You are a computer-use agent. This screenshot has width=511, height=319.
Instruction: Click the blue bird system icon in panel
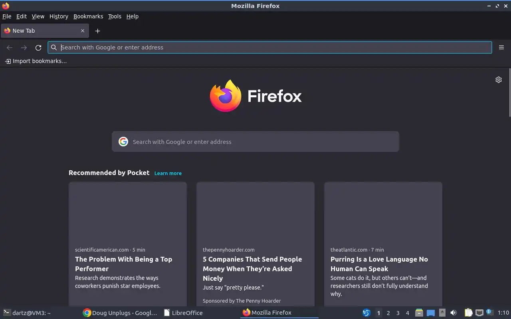pos(366,313)
